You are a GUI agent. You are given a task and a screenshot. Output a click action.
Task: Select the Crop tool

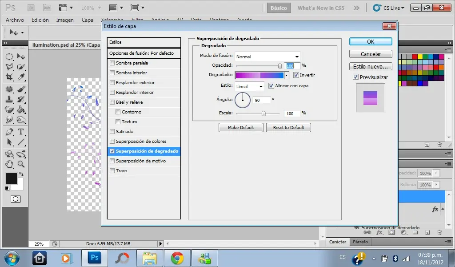click(9, 77)
